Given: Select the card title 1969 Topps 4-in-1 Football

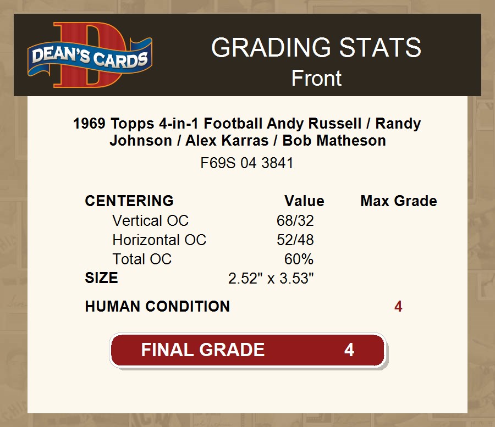Looking at the screenshot, I should tap(246, 132).
